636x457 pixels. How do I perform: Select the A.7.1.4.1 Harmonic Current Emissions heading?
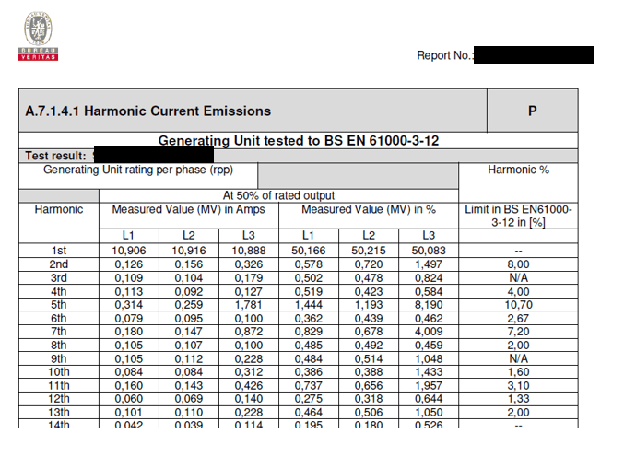point(148,111)
